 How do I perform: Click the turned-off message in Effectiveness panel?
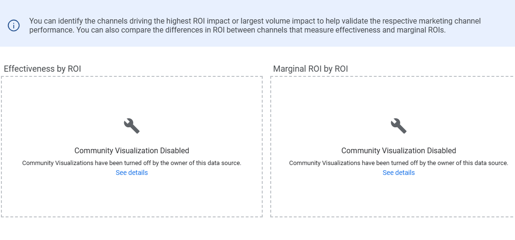click(x=131, y=163)
